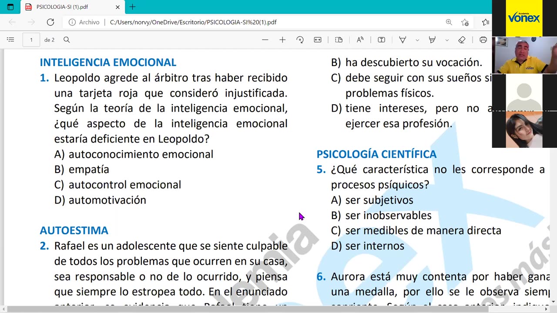Switch to page view layout
The width and height of the screenshot is (557, 313).
coord(339,40)
